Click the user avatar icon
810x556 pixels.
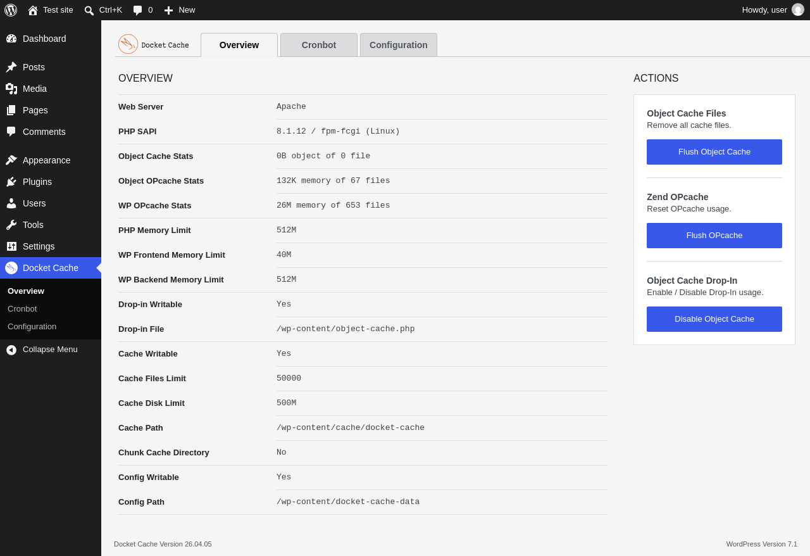tap(798, 9)
